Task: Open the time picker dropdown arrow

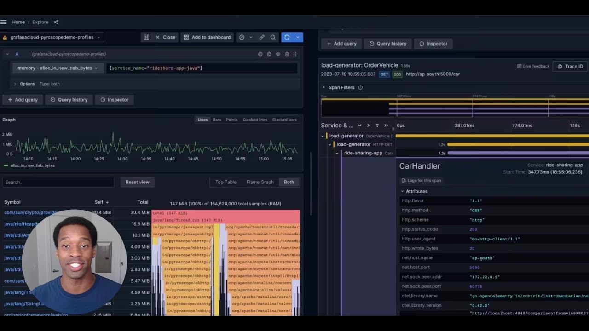Action: pos(251,37)
